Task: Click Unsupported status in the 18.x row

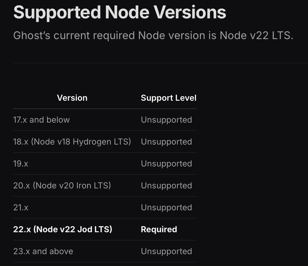Action: pyautogui.click(x=166, y=142)
